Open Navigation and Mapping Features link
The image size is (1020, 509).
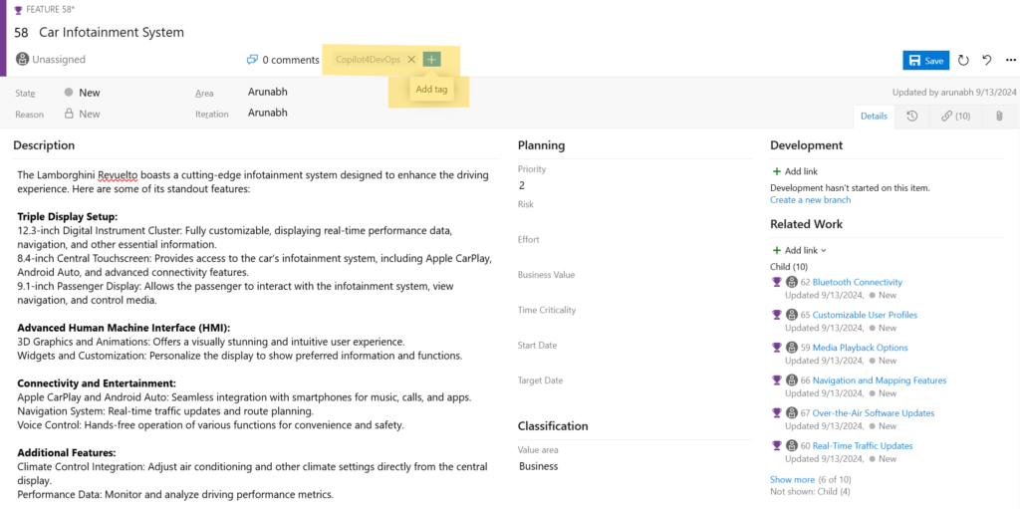click(x=880, y=381)
